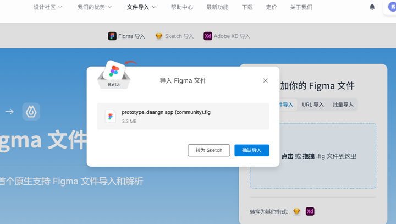Click the .fig file drop zone
This screenshot has height=224, width=396.
click(313, 156)
